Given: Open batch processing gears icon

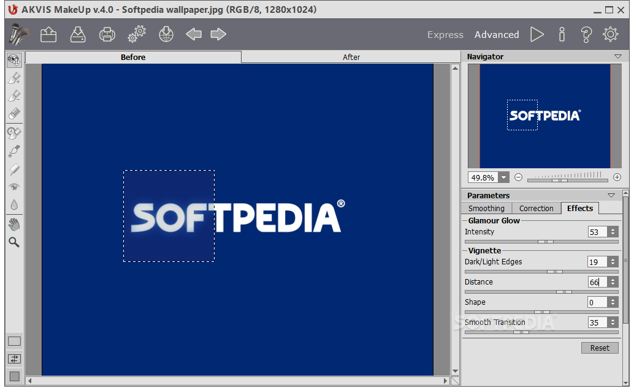Looking at the screenshot, I should click(x=137, y=34).
